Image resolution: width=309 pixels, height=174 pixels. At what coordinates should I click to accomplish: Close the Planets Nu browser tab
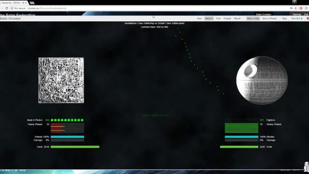point(26,3)
